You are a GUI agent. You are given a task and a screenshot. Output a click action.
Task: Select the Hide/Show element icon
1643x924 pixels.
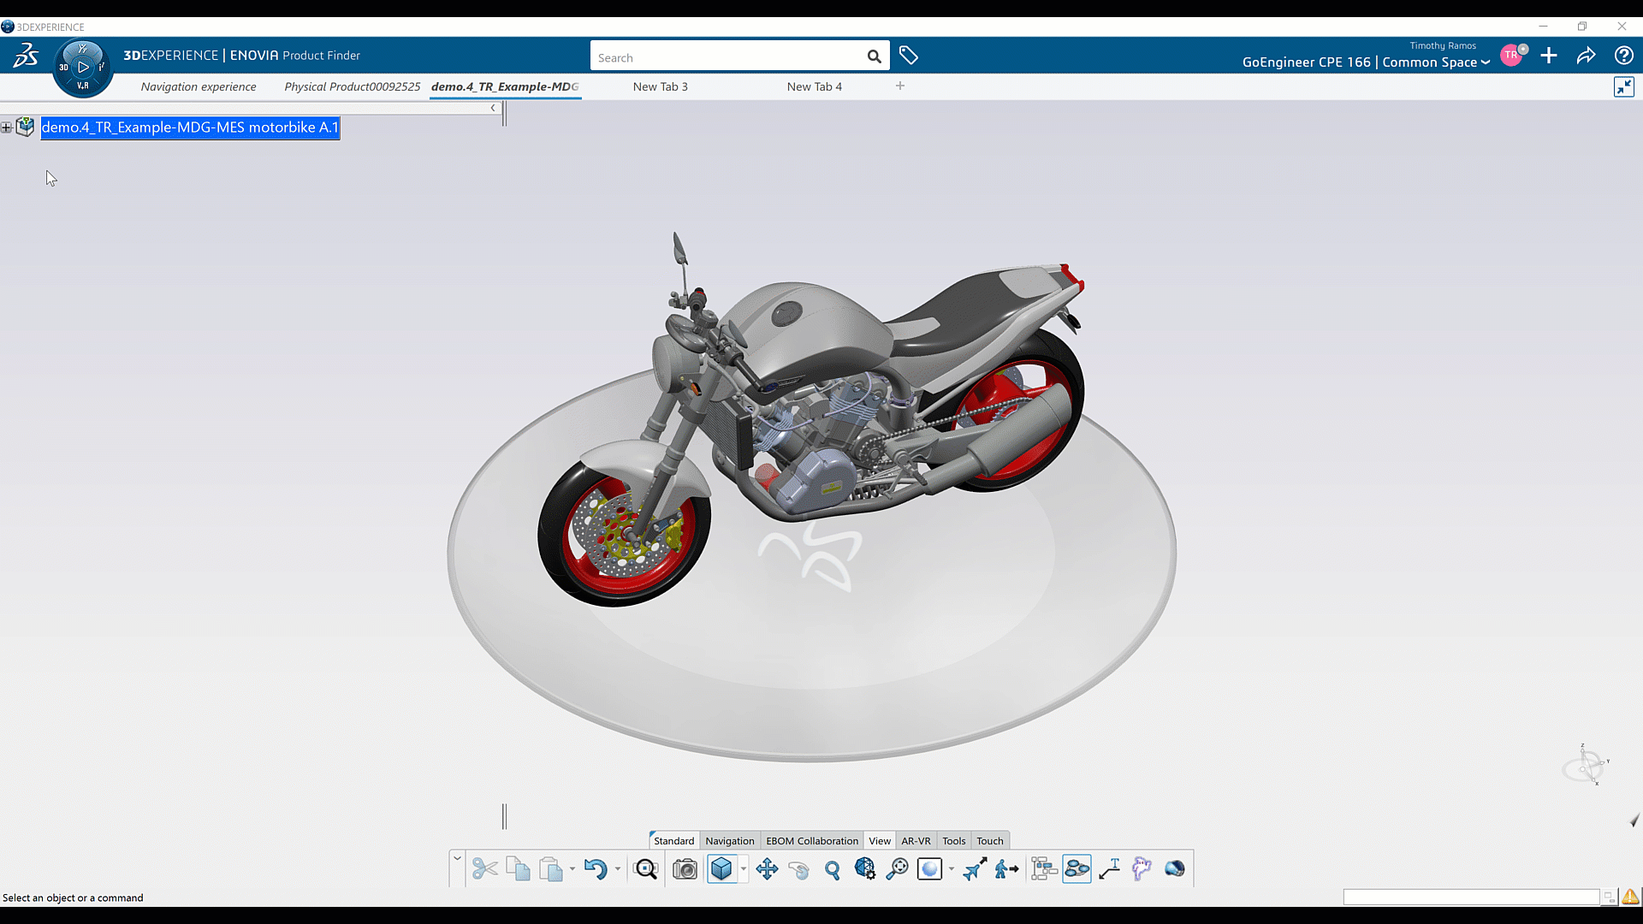click(1142, 868)
